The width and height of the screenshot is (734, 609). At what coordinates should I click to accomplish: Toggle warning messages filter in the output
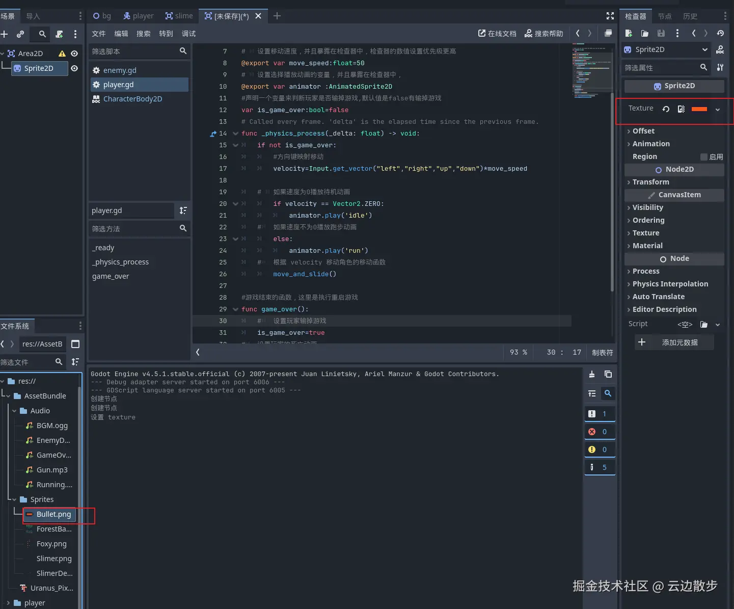pos(600,449)
